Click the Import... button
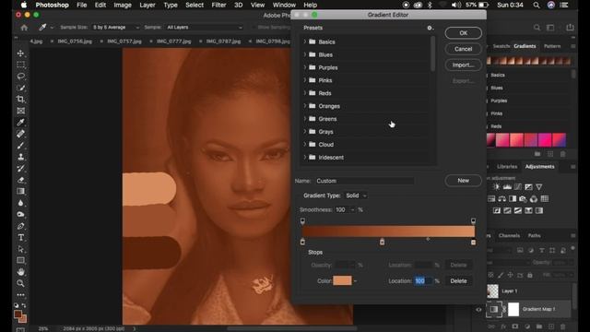 tap(463, 65)
